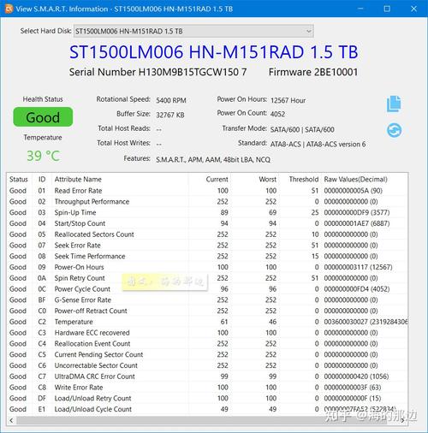This screenshot has width=428, height=433.
Task: Click the Threshold column header
Action: (304, 180)
